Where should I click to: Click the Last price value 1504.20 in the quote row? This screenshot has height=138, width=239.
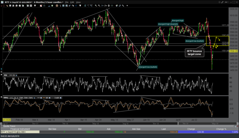coord(174,132)
